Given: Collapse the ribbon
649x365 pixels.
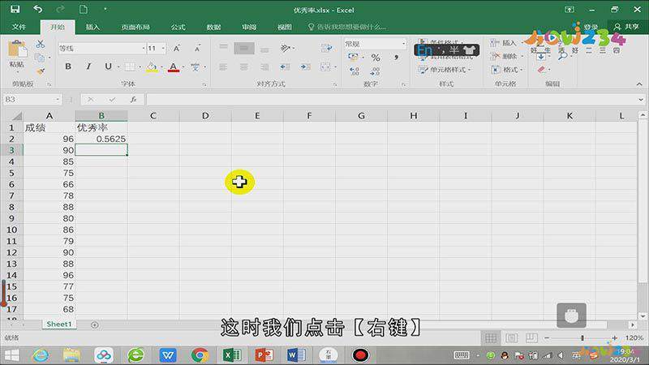Looking at the screenshot, I should 639,84.
